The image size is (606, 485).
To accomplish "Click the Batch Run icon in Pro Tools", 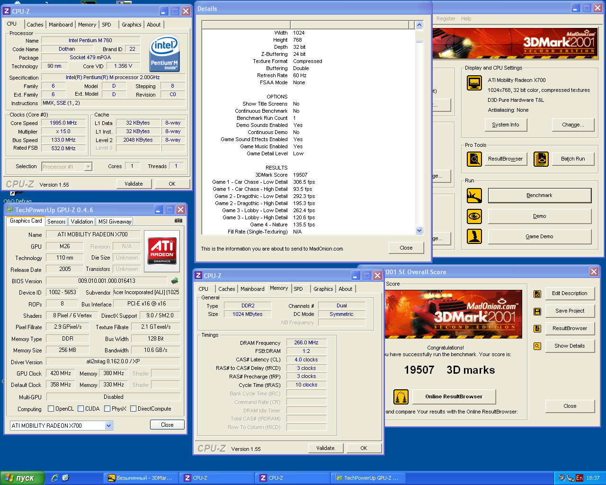I will [x=541, y=159].
